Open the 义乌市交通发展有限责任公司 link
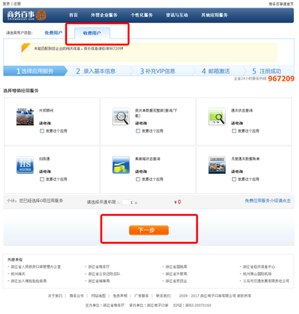This screenshot has width=299, height=314. coord(266,281)
